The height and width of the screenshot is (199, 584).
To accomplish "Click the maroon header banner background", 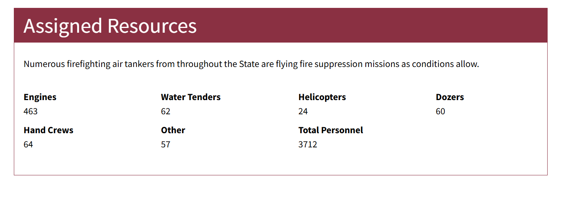I will pyautogui.click(x=372, y=25).
